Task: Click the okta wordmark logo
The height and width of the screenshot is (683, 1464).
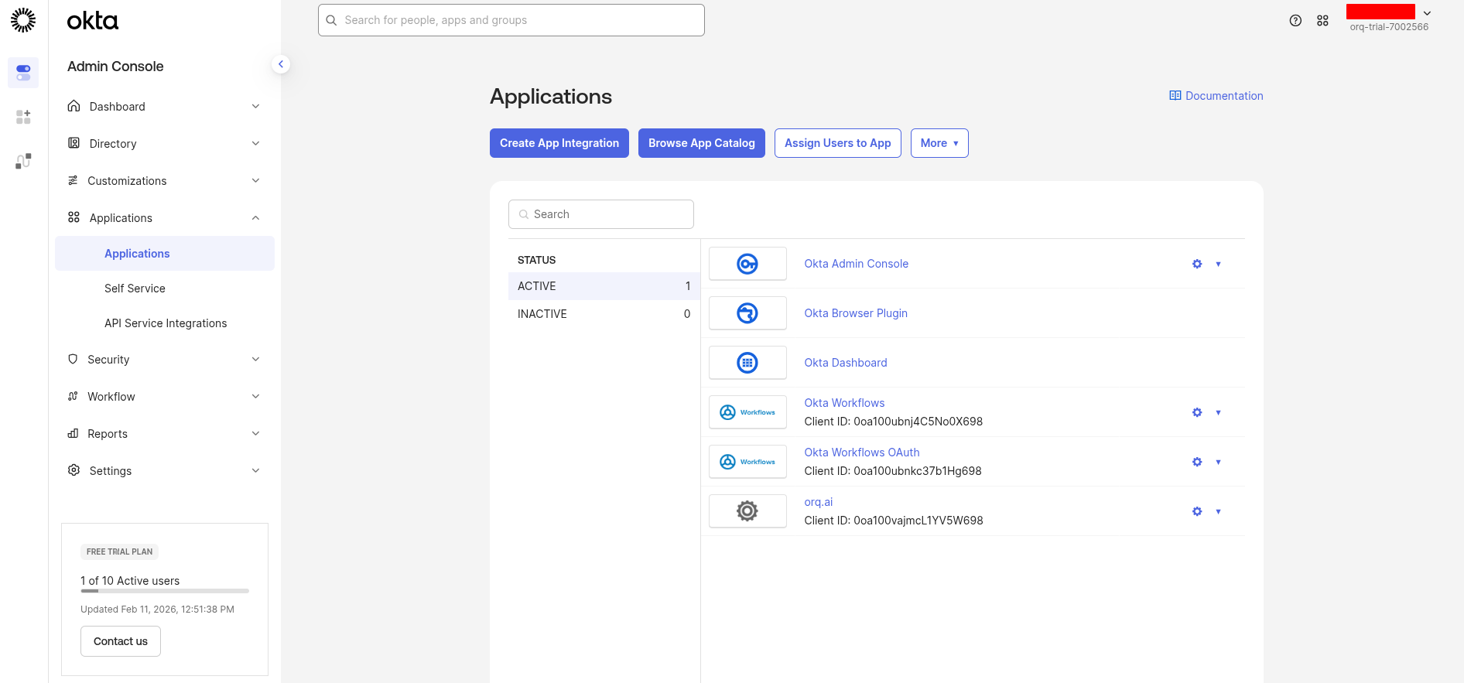Action: [93, 21]
